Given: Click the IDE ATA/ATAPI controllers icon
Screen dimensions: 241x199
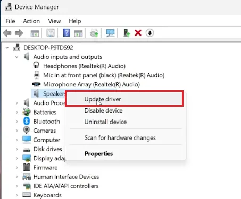Looking at the screenshot, I should 27,186.
